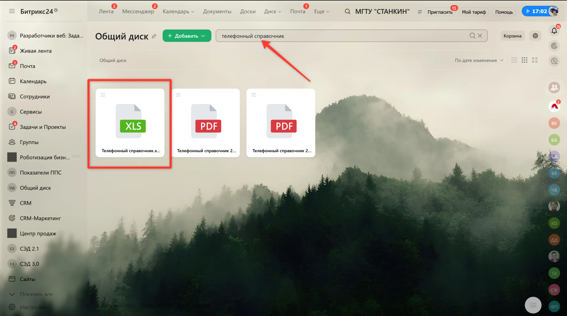
Task: Run search with magnifier icon in disk search field
Action: point(473,36)
